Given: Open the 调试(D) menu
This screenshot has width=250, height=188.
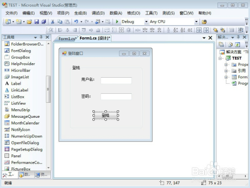Looking at the screenshot, I should 98,13.
